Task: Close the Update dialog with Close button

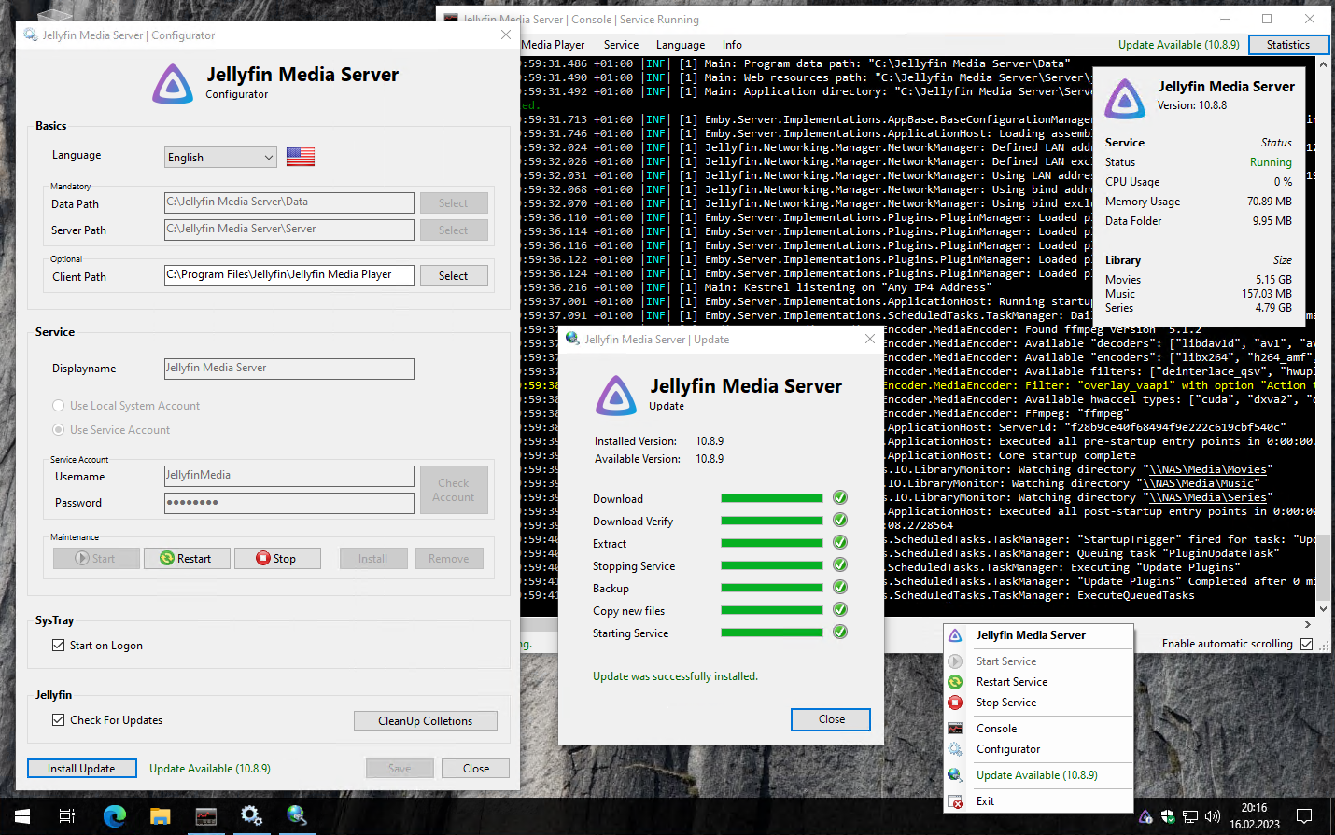Action: point(831,719)
